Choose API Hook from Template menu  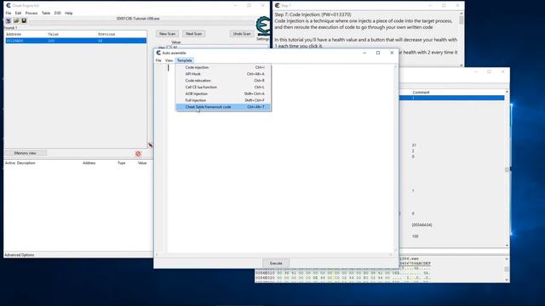[223, 74]
